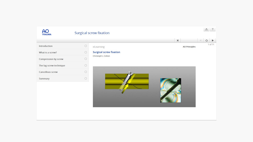Select the lag screw technique radio circle
Viewport: 253px width, 142px height.
pos(86,65)
